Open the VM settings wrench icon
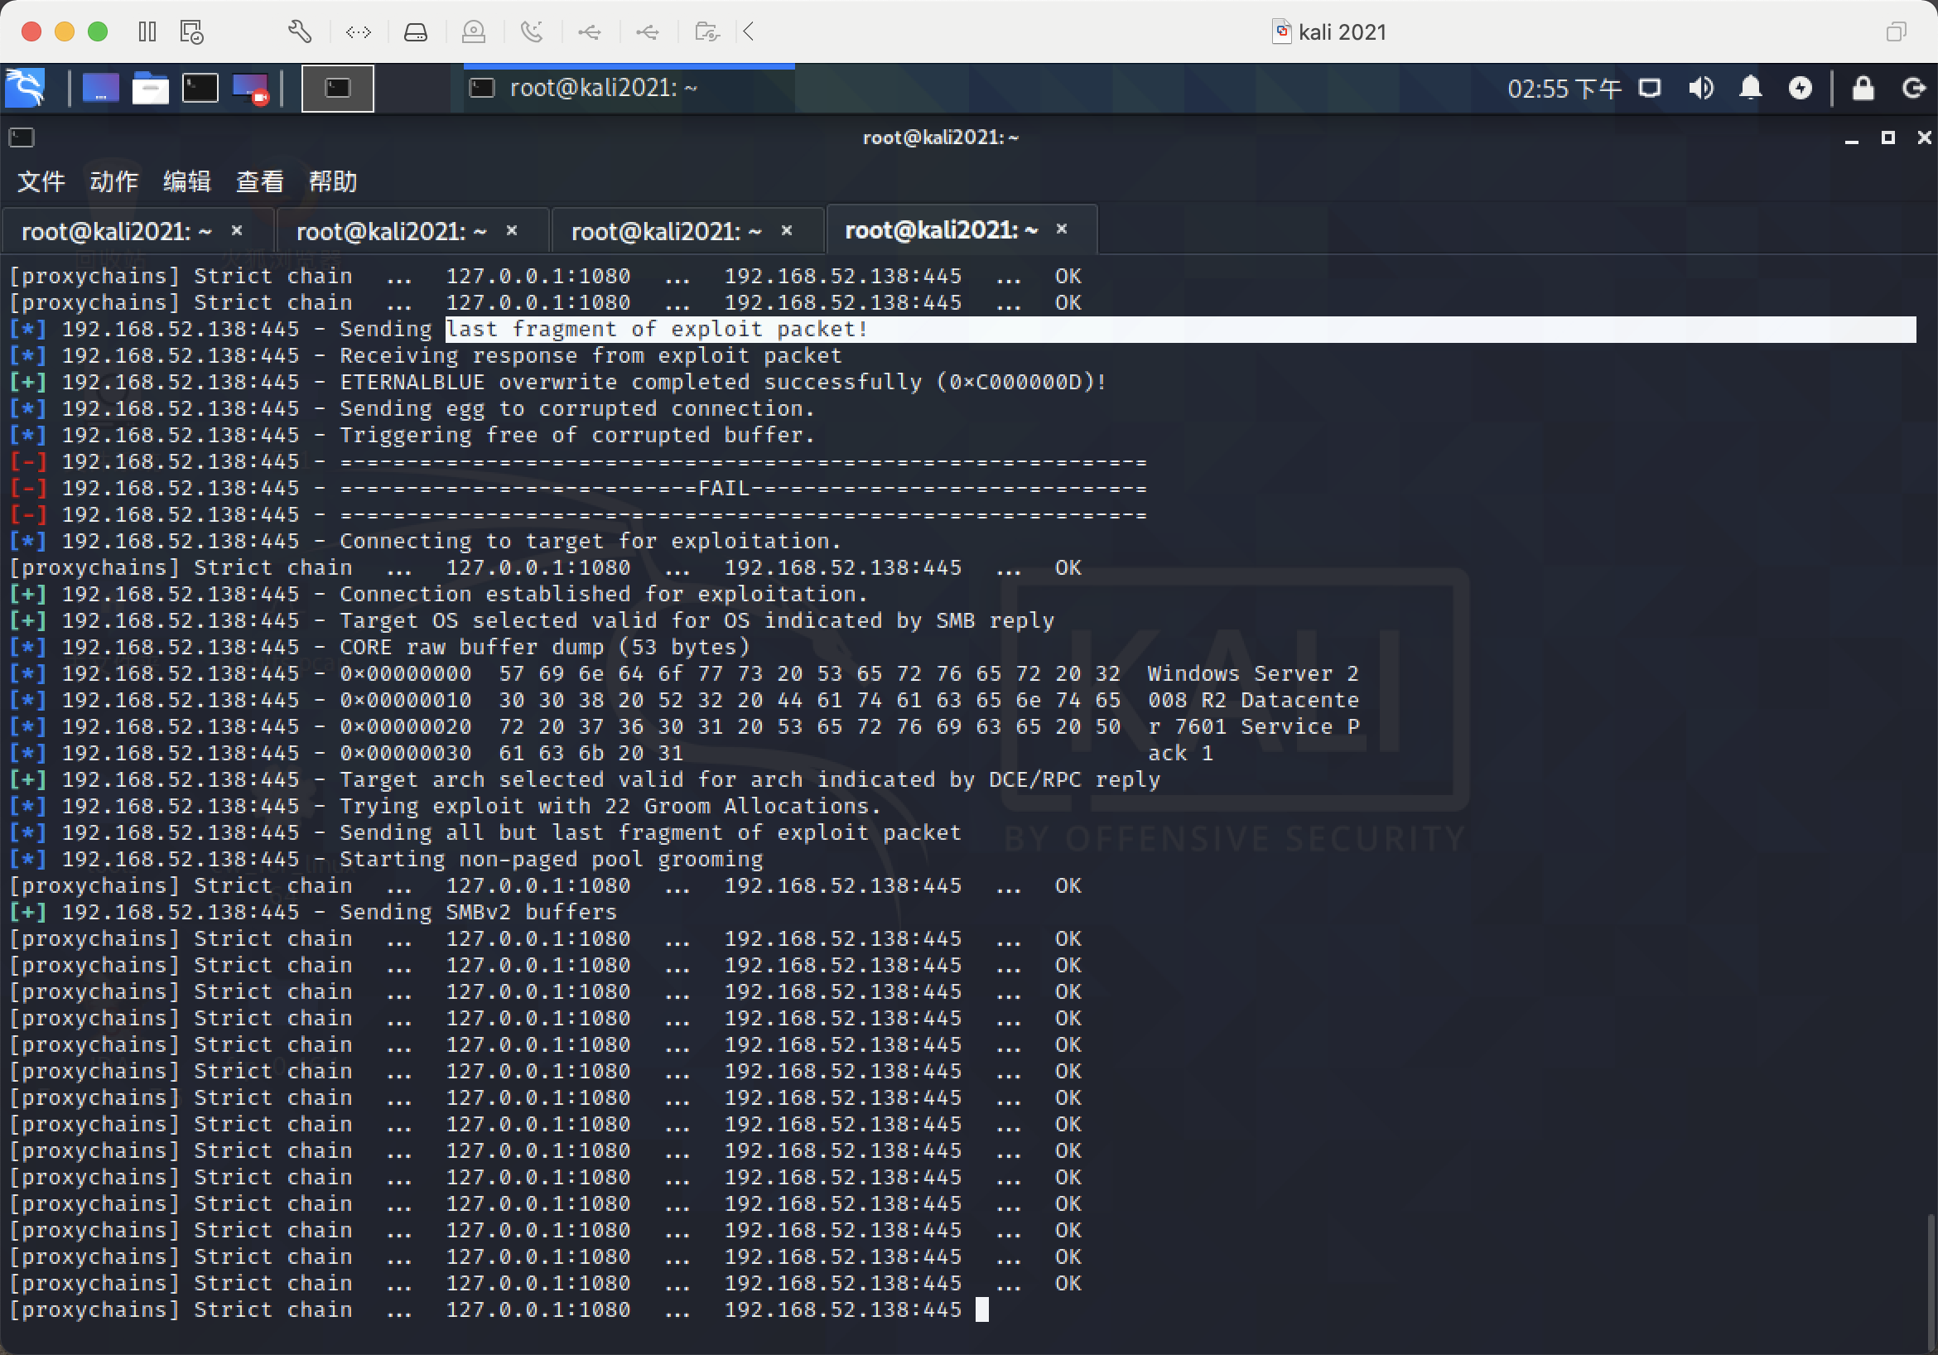Screen dimensions: 1938x1355 (x=300, y=32)
